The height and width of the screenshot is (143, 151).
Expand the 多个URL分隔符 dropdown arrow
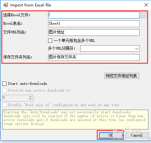[137, 49]
